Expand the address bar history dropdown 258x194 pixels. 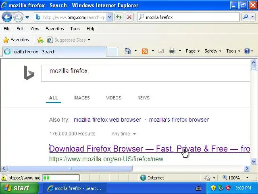[x=109, y=17]
